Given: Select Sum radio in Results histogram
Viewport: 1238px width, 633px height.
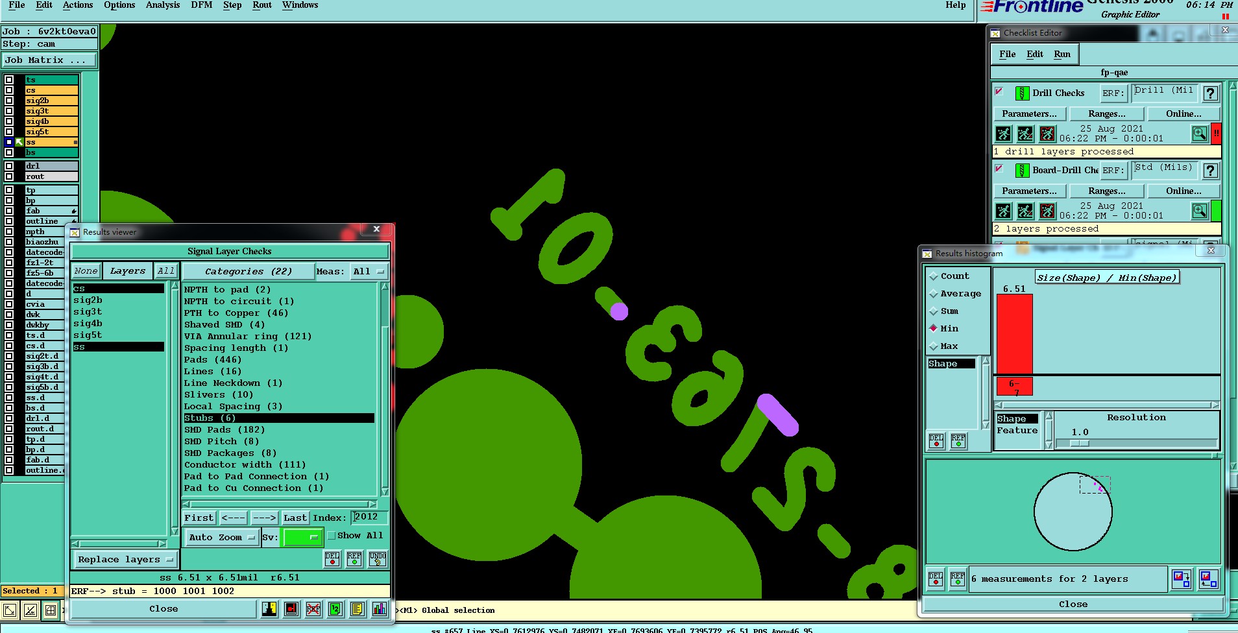Looking at the screenshot, I should point(934,311).
